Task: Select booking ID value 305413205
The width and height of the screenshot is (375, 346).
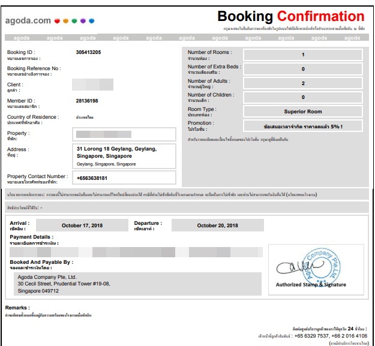Action: 88,52
